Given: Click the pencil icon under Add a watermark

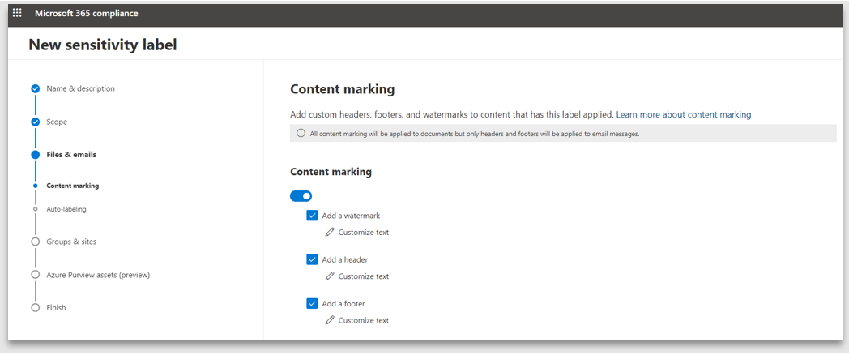Looking at the screenshot, I should (330, 233).
